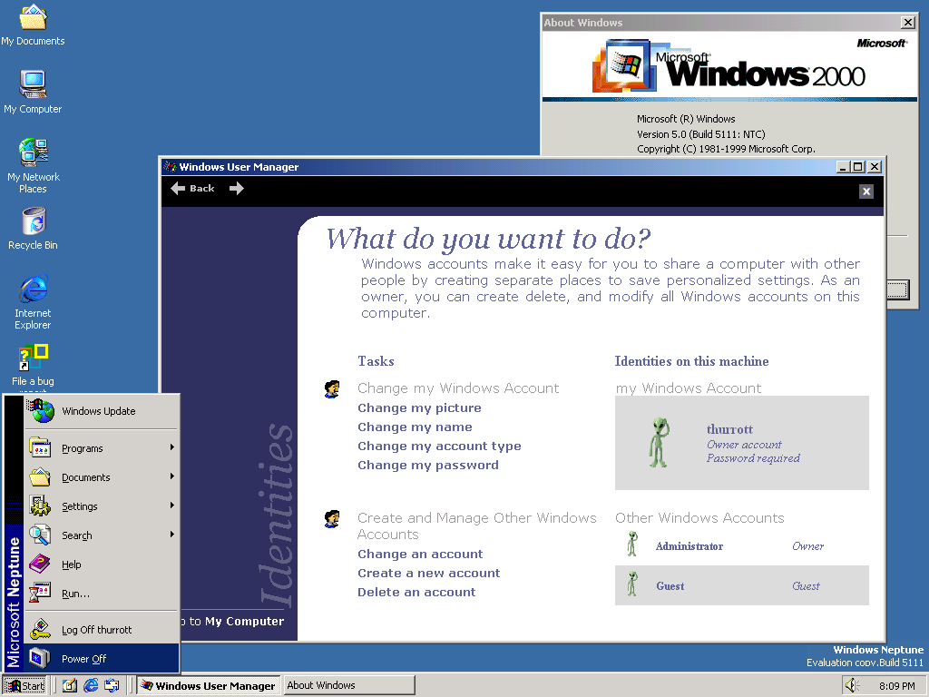Click the volume speaker icon in system tray

point(852,686)
